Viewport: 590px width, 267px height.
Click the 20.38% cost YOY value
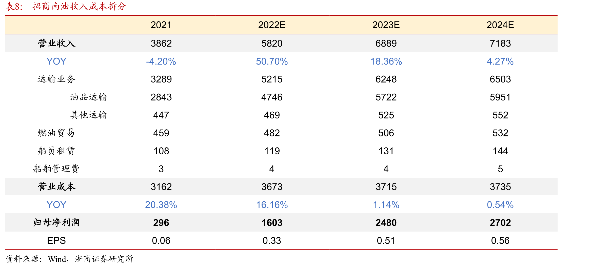click(x=161, y=205)
